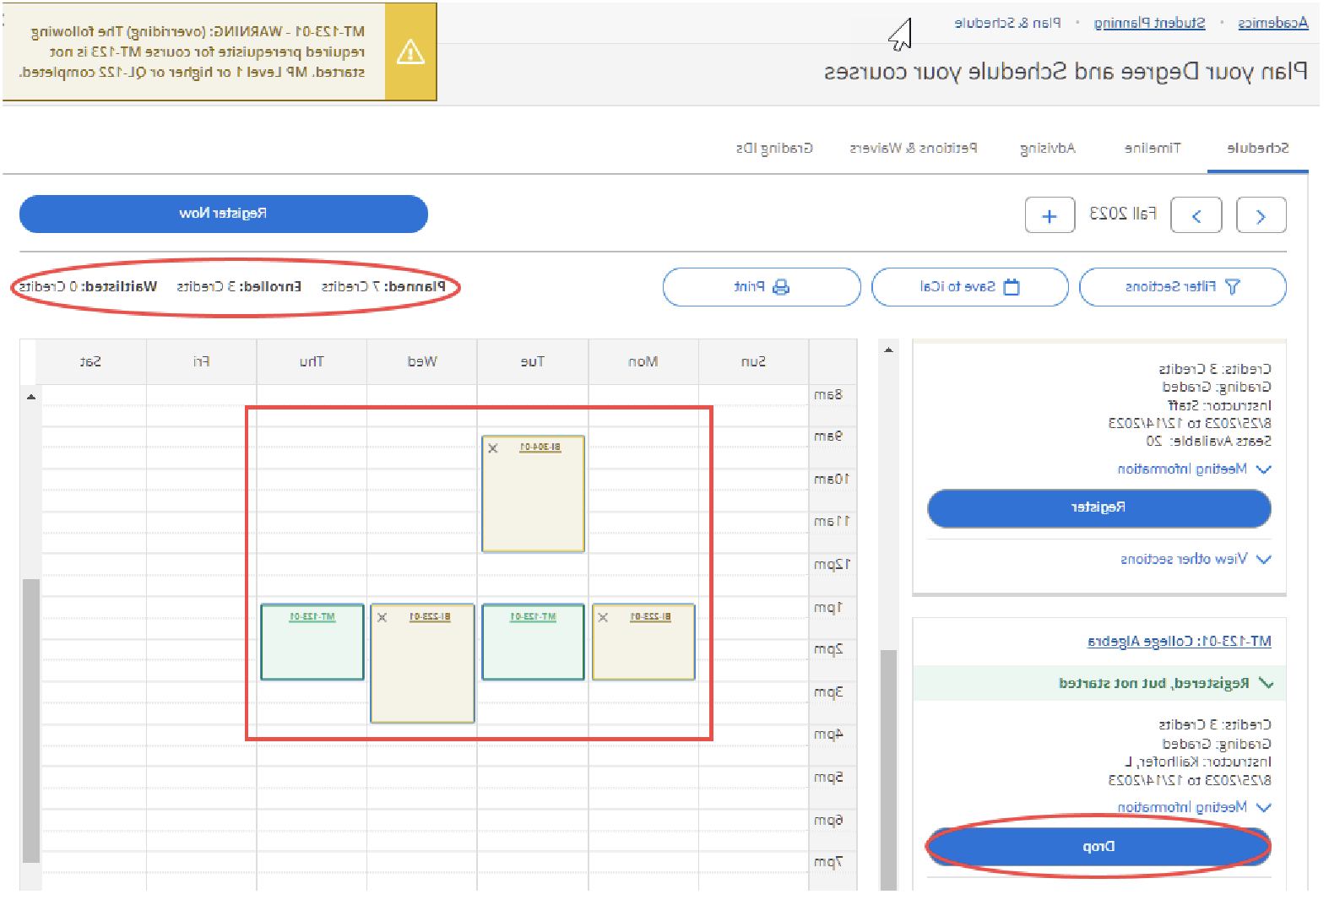Open the BI-304-01 block on Tuesday morning
The height and width of the screenshot is (900, 1329).
tap(533, 494)
